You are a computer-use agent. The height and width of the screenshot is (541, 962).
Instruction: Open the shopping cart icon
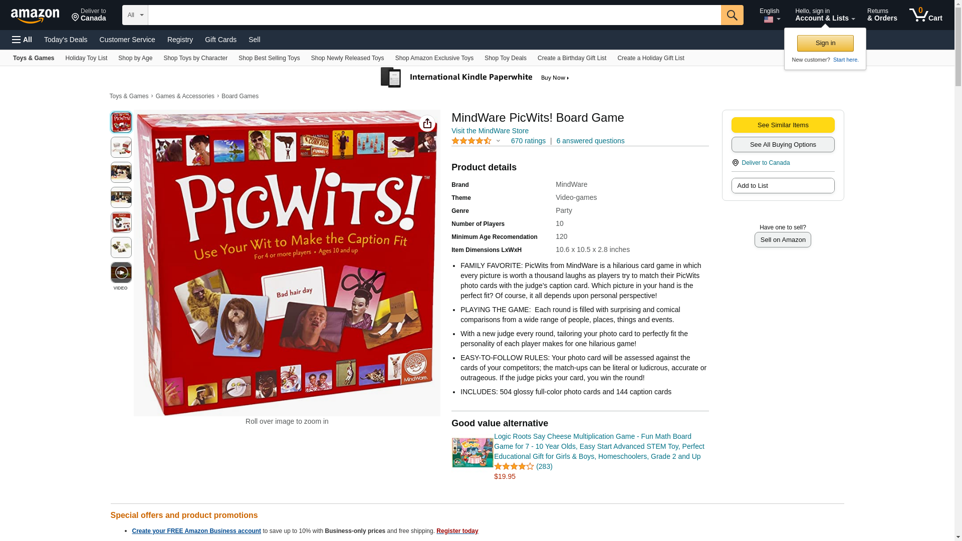tap(926, 15)
